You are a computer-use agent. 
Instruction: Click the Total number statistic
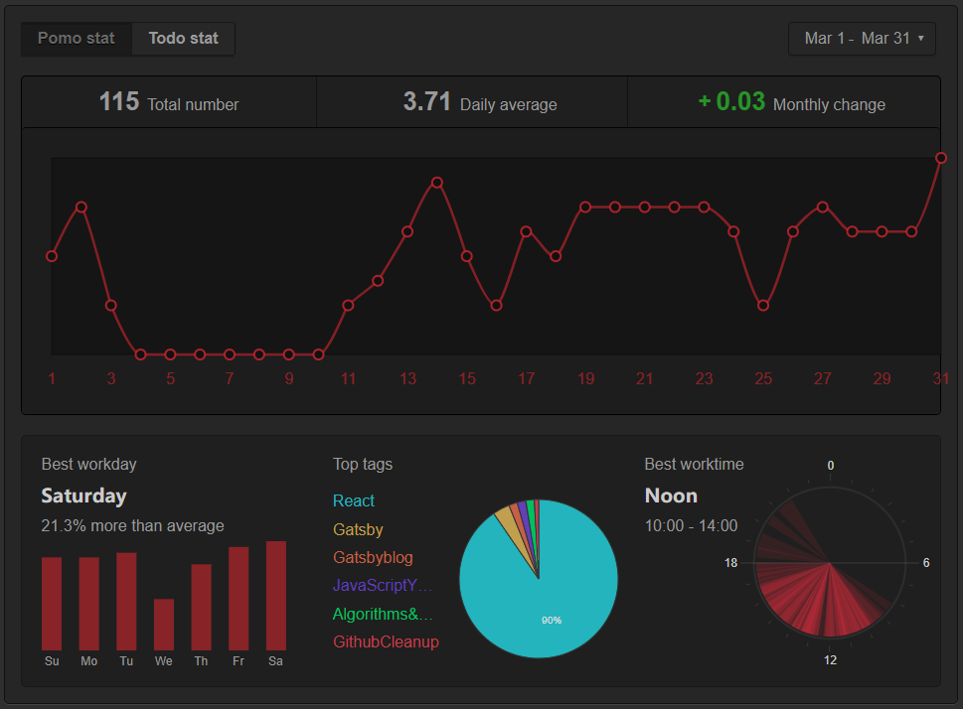169,102
